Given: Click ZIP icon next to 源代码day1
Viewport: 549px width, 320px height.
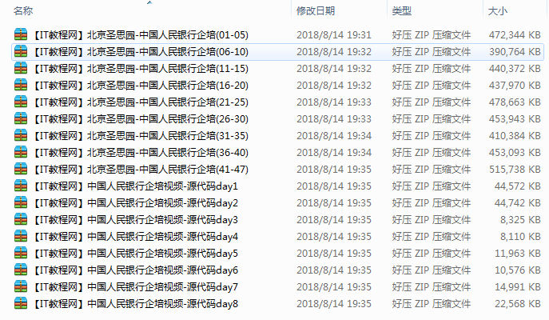Looking at the screenshot, I should coord(21,186).
